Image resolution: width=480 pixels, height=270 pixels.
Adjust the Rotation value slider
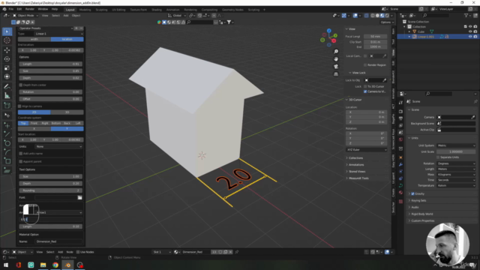coord(50,91)
